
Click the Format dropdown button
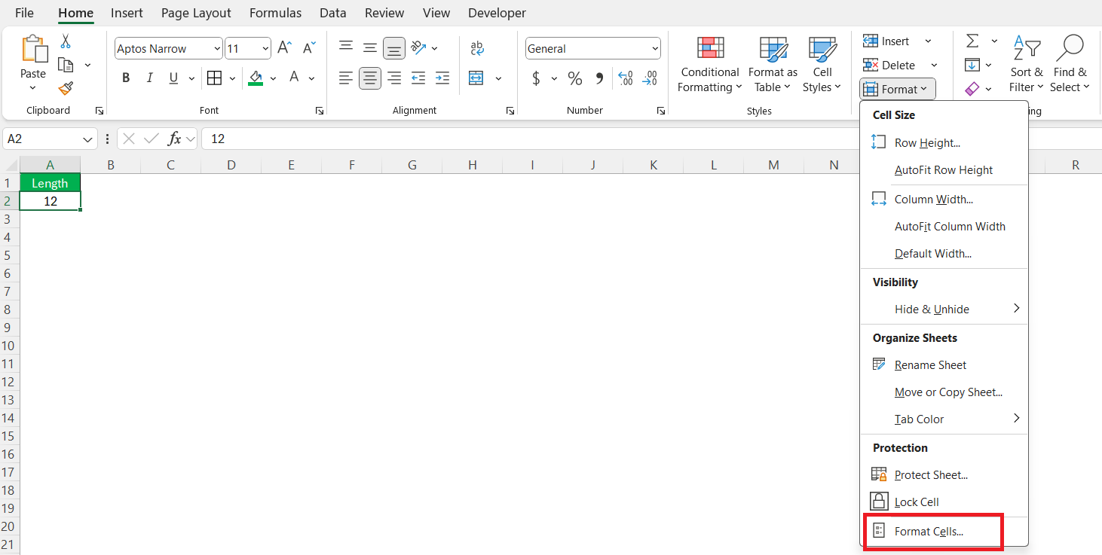[898, 89]
